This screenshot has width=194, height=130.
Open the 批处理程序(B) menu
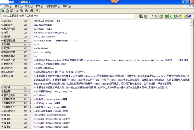tap(53, 6)
